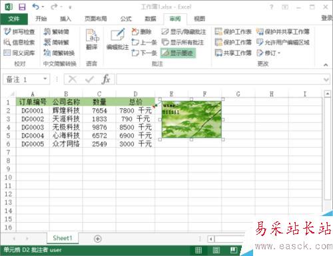Viewport: 333px width, 256px height.
Task: Click 允许用户编辑区域 button
Action: click(x=283, y=42)
